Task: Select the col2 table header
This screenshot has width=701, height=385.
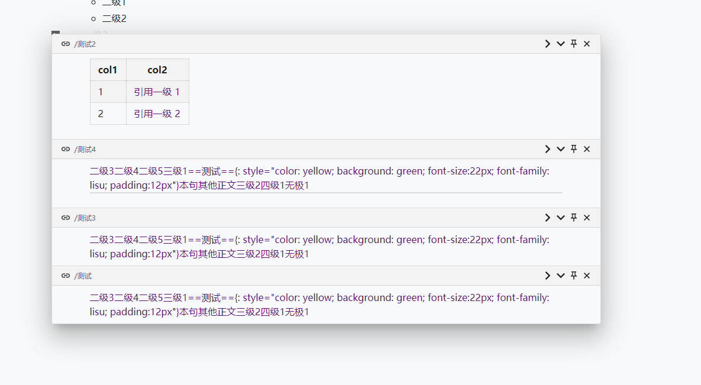Action: pyautogui.click(x=157, y=70)
